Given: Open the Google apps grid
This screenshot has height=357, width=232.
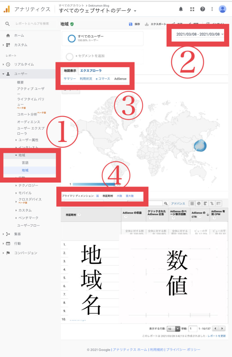Looking at the screenshot, I should 192,9.
